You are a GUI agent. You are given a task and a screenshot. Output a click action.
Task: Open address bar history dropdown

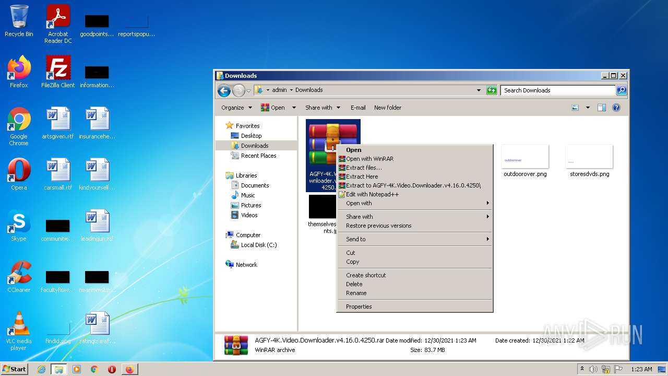pos(479,90)
